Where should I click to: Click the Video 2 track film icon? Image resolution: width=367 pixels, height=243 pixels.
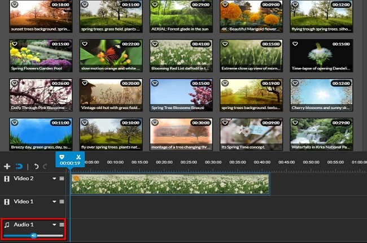(x=7, y=179)
